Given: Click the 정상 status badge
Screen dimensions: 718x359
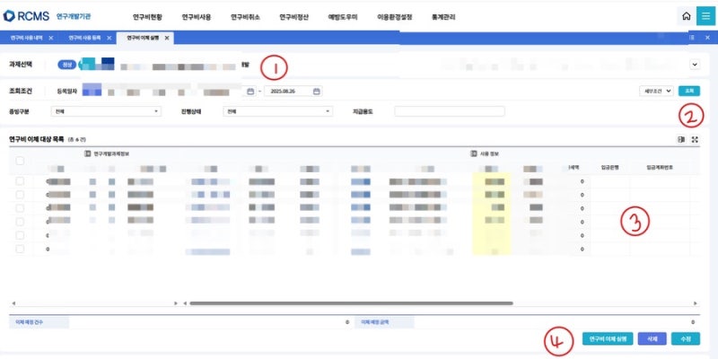Looking at the screenshot, I should [66, 65].
